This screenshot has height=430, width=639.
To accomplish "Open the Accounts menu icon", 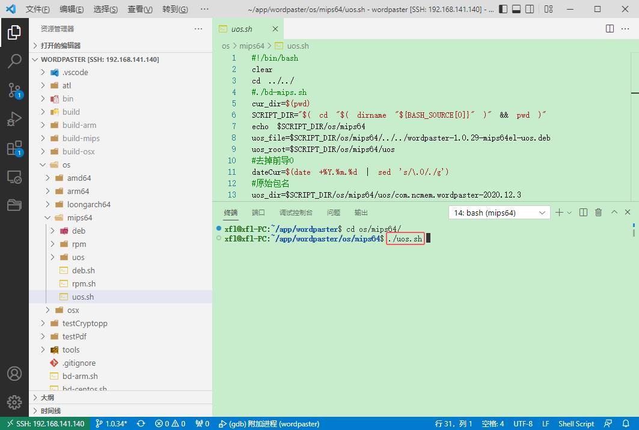I will [14, 374].
